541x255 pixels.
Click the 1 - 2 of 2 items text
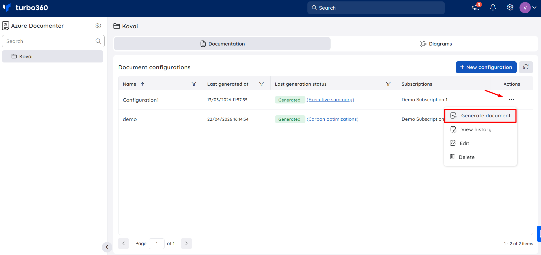coord(518,244)
